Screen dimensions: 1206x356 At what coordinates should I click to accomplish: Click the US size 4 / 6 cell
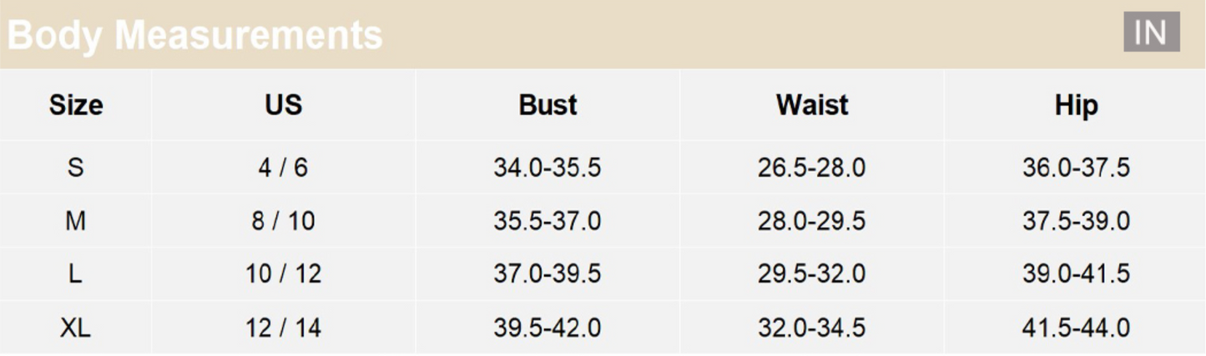coord(283,168)
